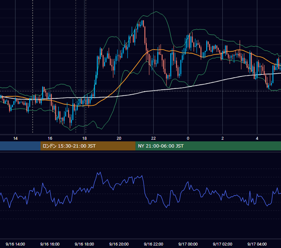Click the '9/16 18:00' indicator axis label
Viewport: 281px width, 248px height.
tap(84, 244)
